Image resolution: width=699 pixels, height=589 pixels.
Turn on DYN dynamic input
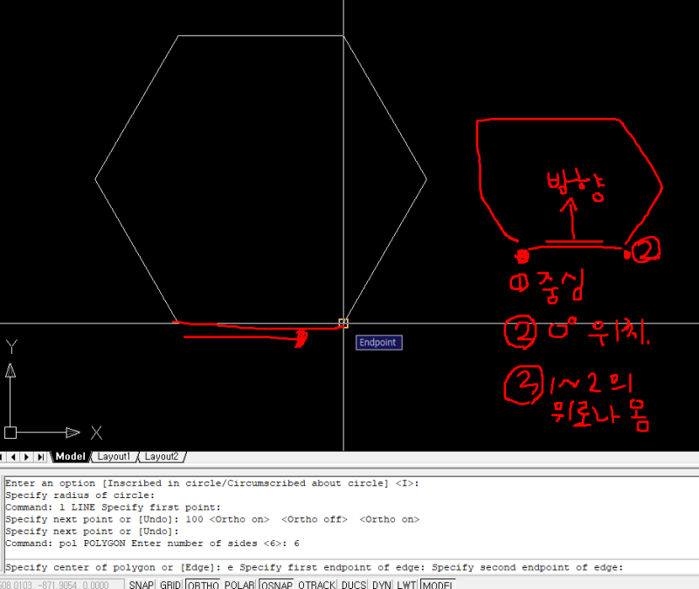[382, 585]
